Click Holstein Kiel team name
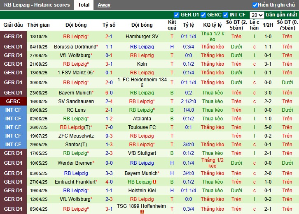The width and height of the screenshot is (299, 214). point(142,191)
